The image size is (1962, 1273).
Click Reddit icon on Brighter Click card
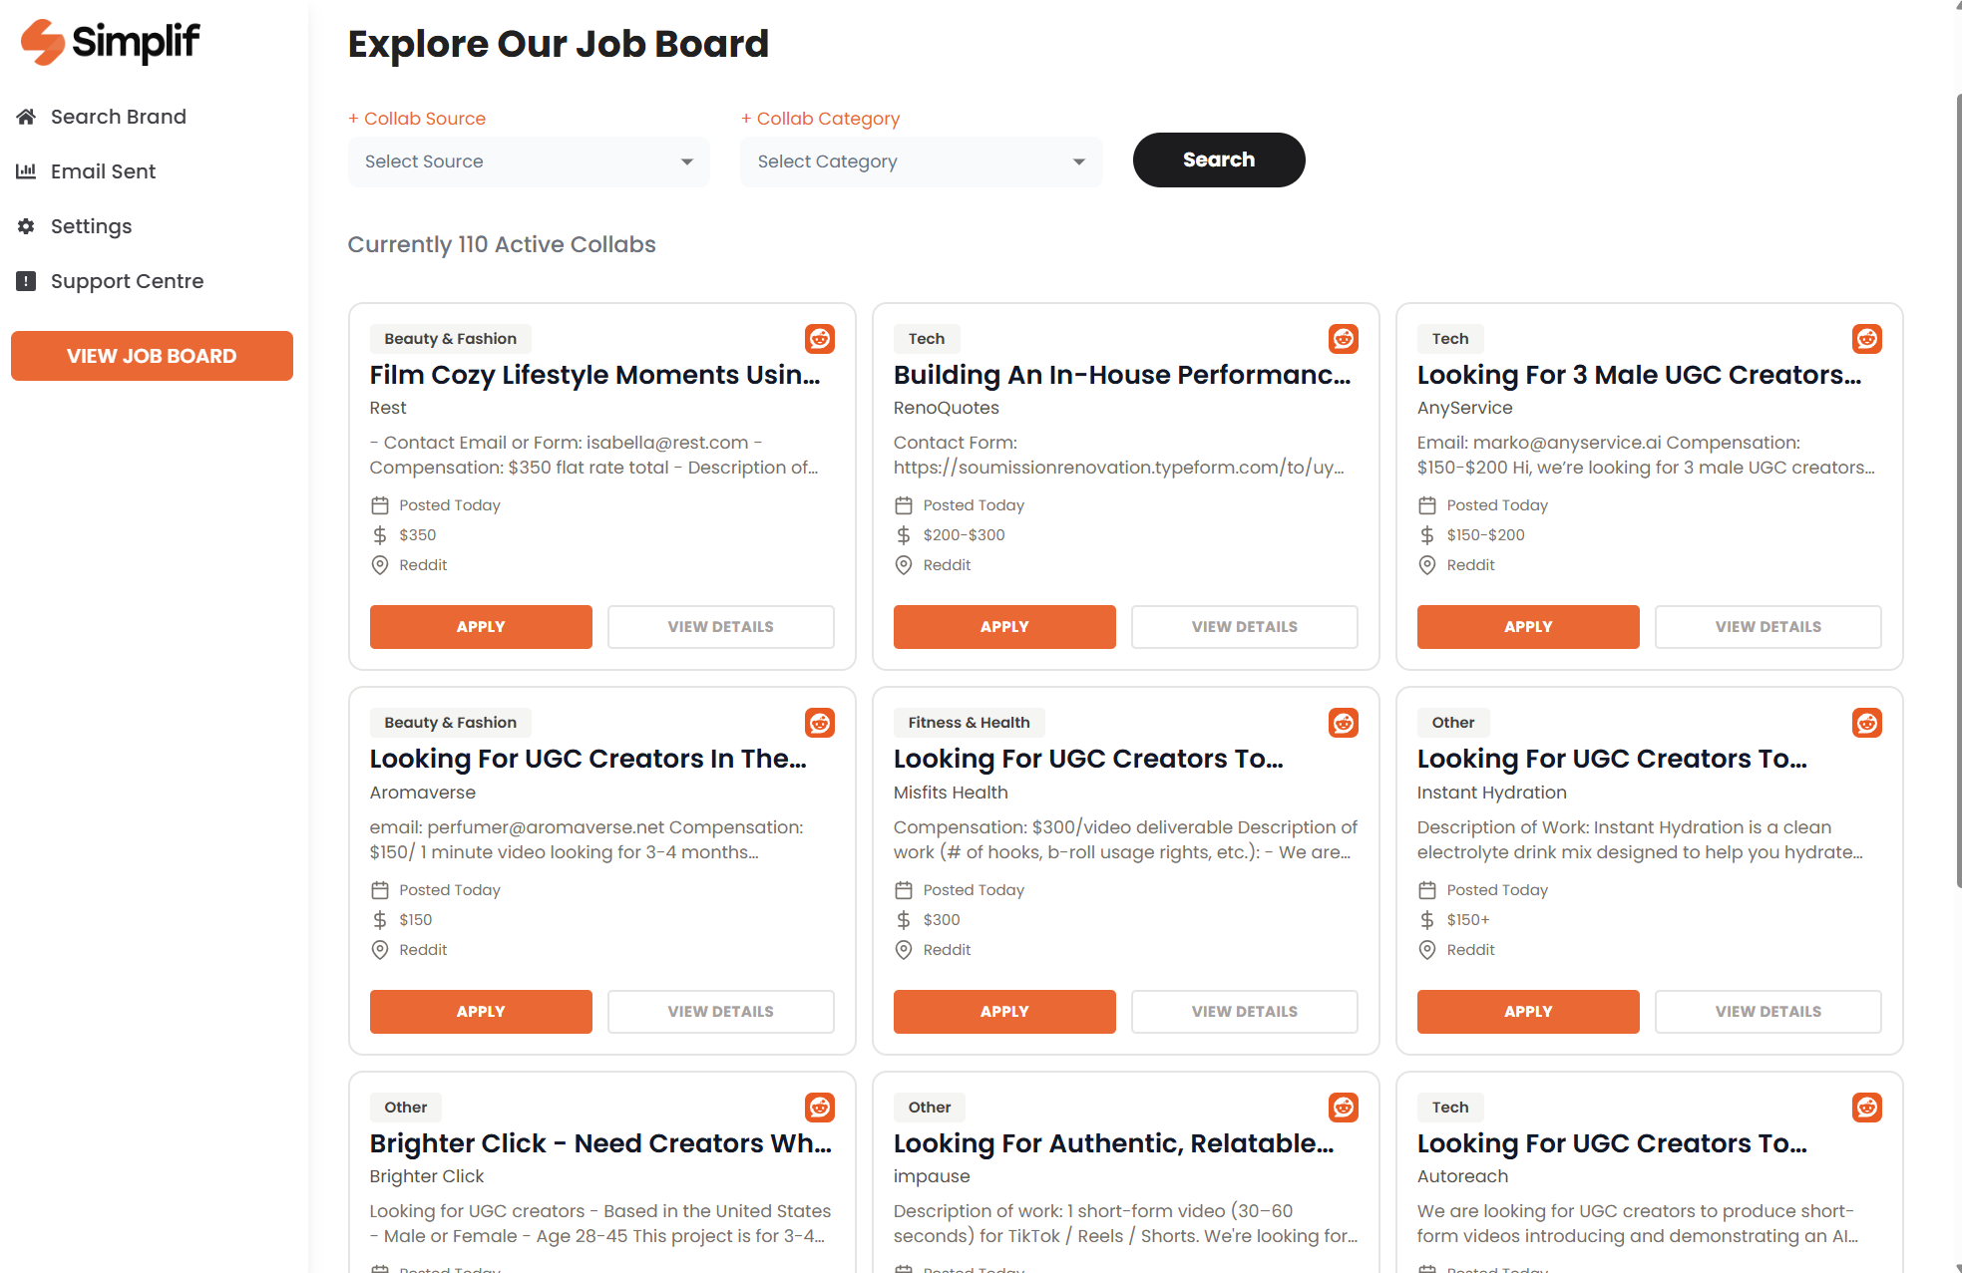pos(819,1108)
